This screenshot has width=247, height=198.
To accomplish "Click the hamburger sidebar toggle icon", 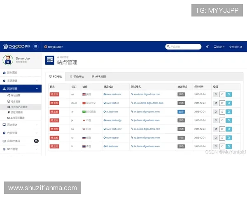I will point(36,47).
